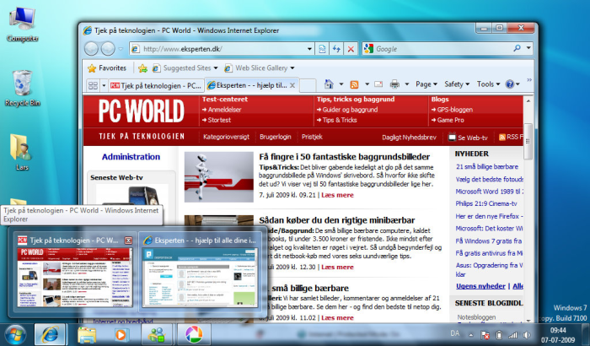Image resolution: width=590 pixels, height=346 pixels.
Task: Open Quick Tabs grid icon
Action: 93,85
